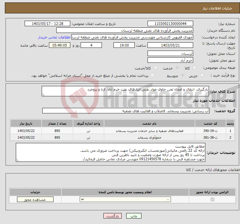Select the خدمت radio button

pos(177,68)
